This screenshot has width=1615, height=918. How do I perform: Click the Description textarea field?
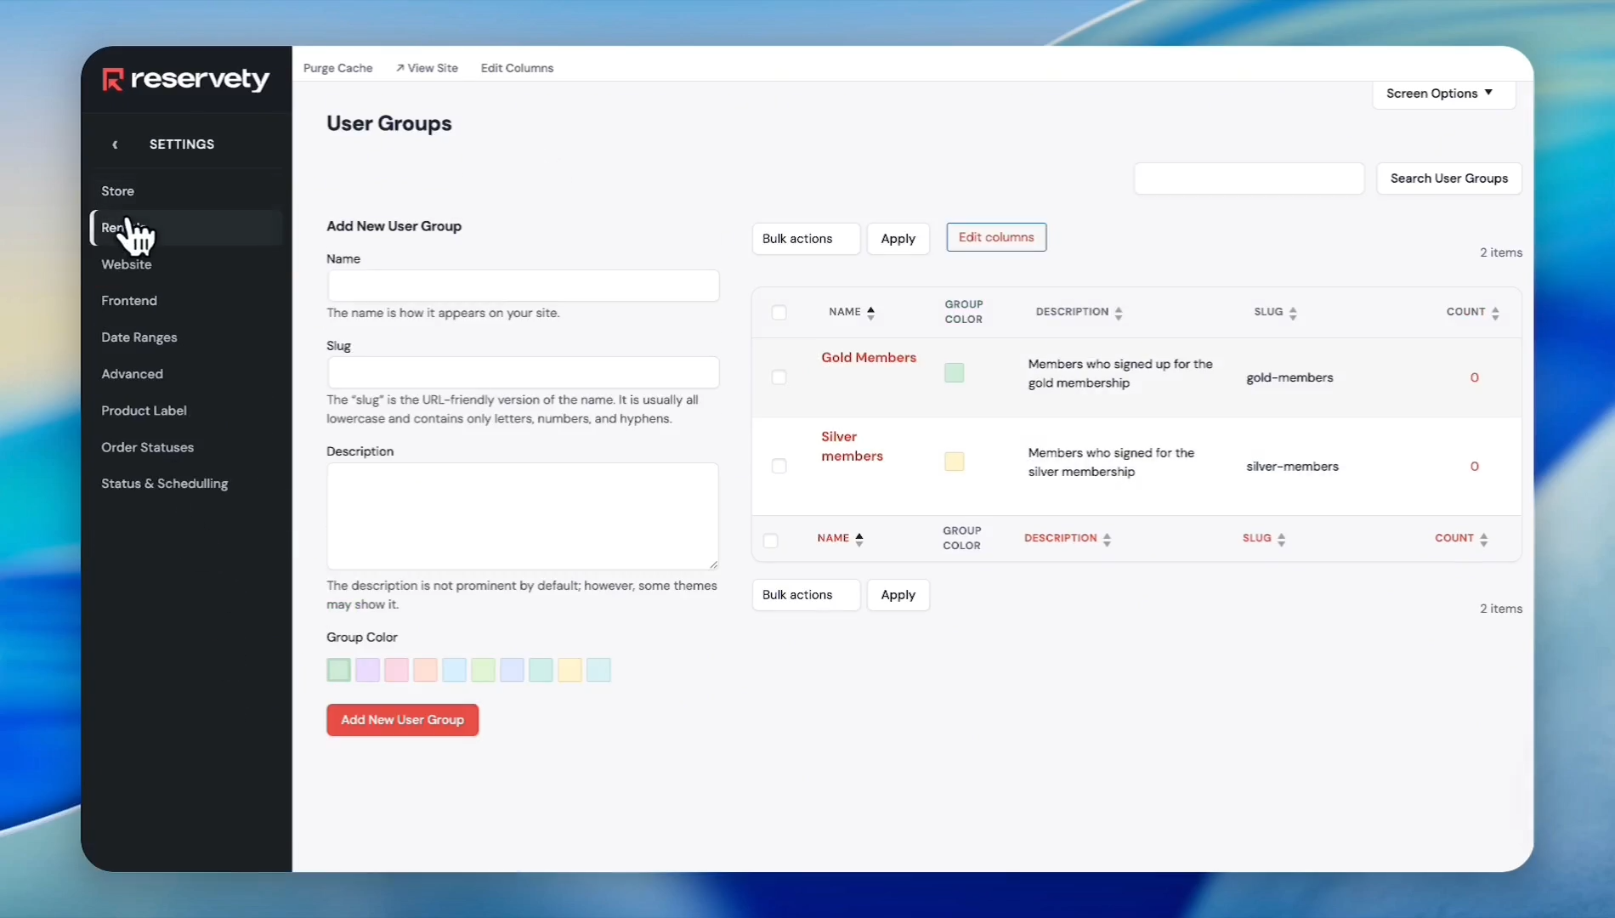click(522, 516)
